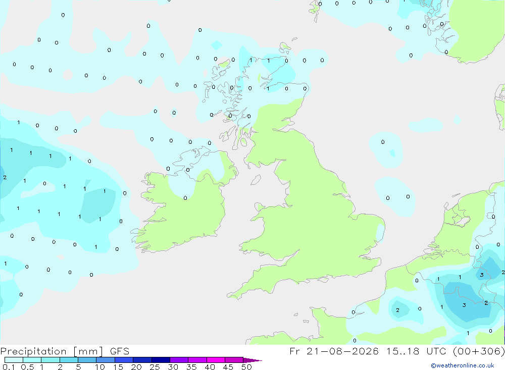The height and width of the screenshot is (370, 505).
Task: Pick the 45–50 mm legend swatch
Action: coord(234,360)
